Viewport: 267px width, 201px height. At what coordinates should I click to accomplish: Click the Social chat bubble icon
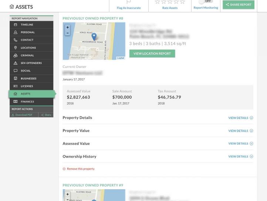pos(16,71)
